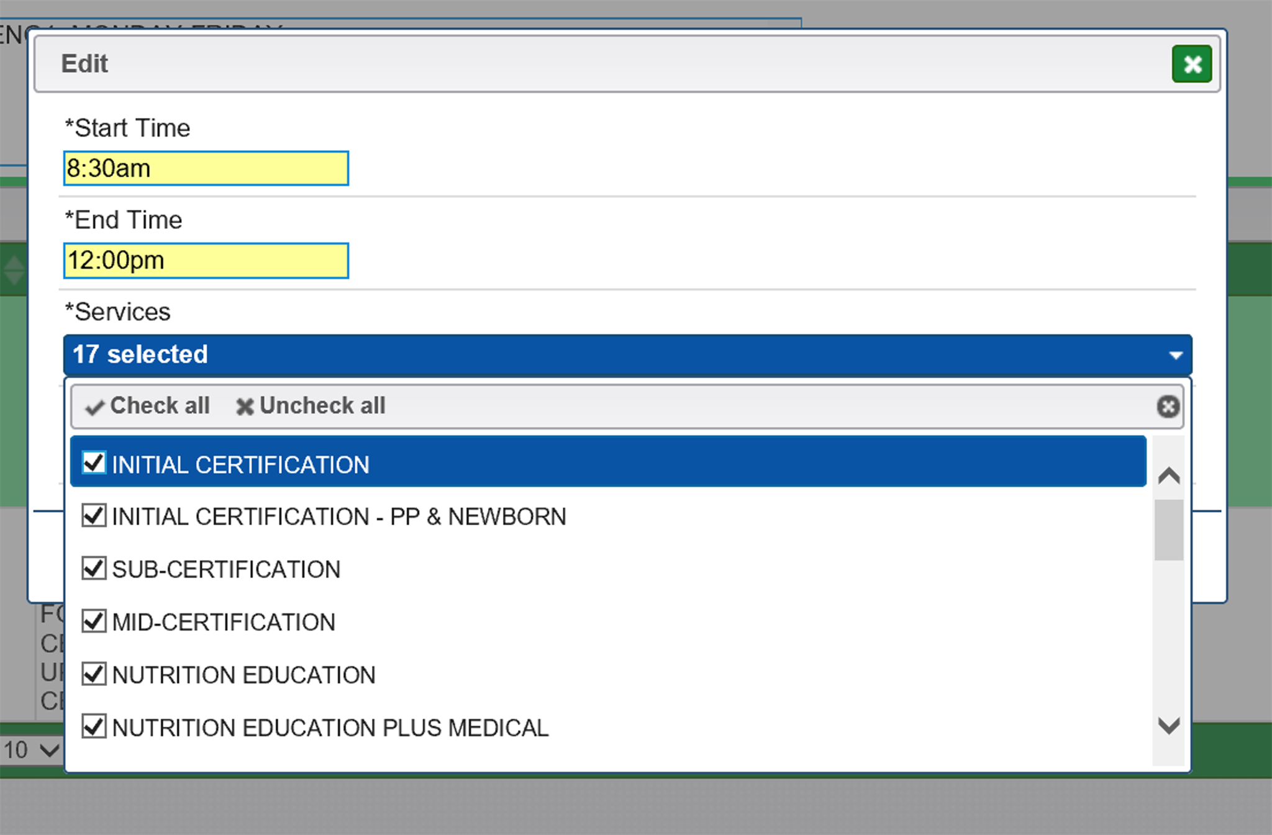Toggle MID-CERTIFICATION service option
Image resolution: width=1272 pixels, height=835 pixels.
(x=94, y=621)
